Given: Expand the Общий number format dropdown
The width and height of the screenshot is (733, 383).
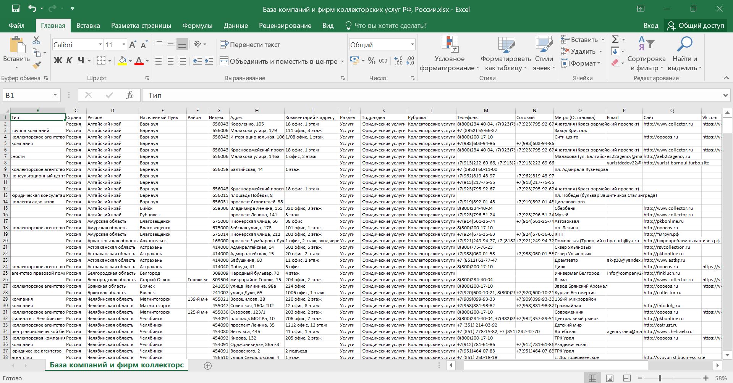Looking at the screenshot, I should (412, 45).
